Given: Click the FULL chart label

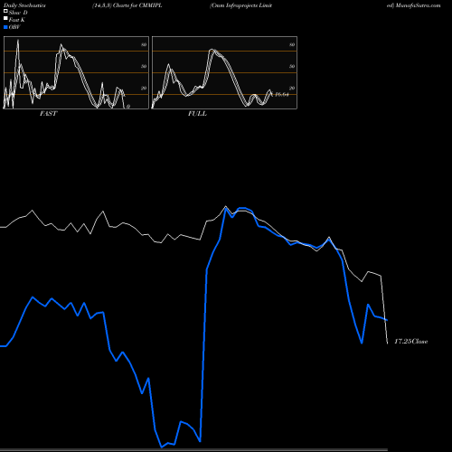Looking at the screenshot, I should click(197, 114).
